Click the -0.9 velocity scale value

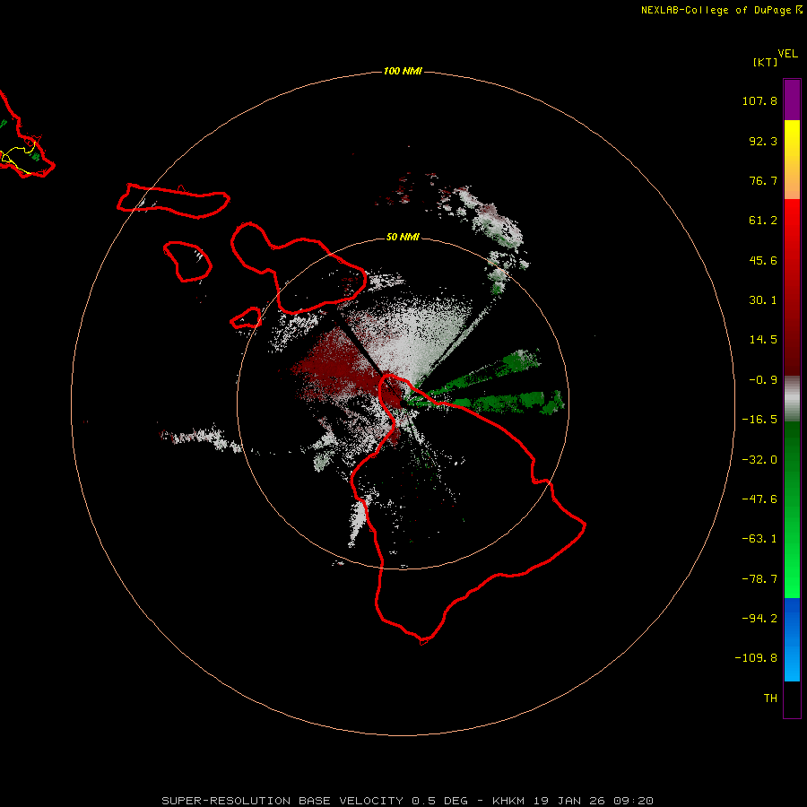[763, 380]
